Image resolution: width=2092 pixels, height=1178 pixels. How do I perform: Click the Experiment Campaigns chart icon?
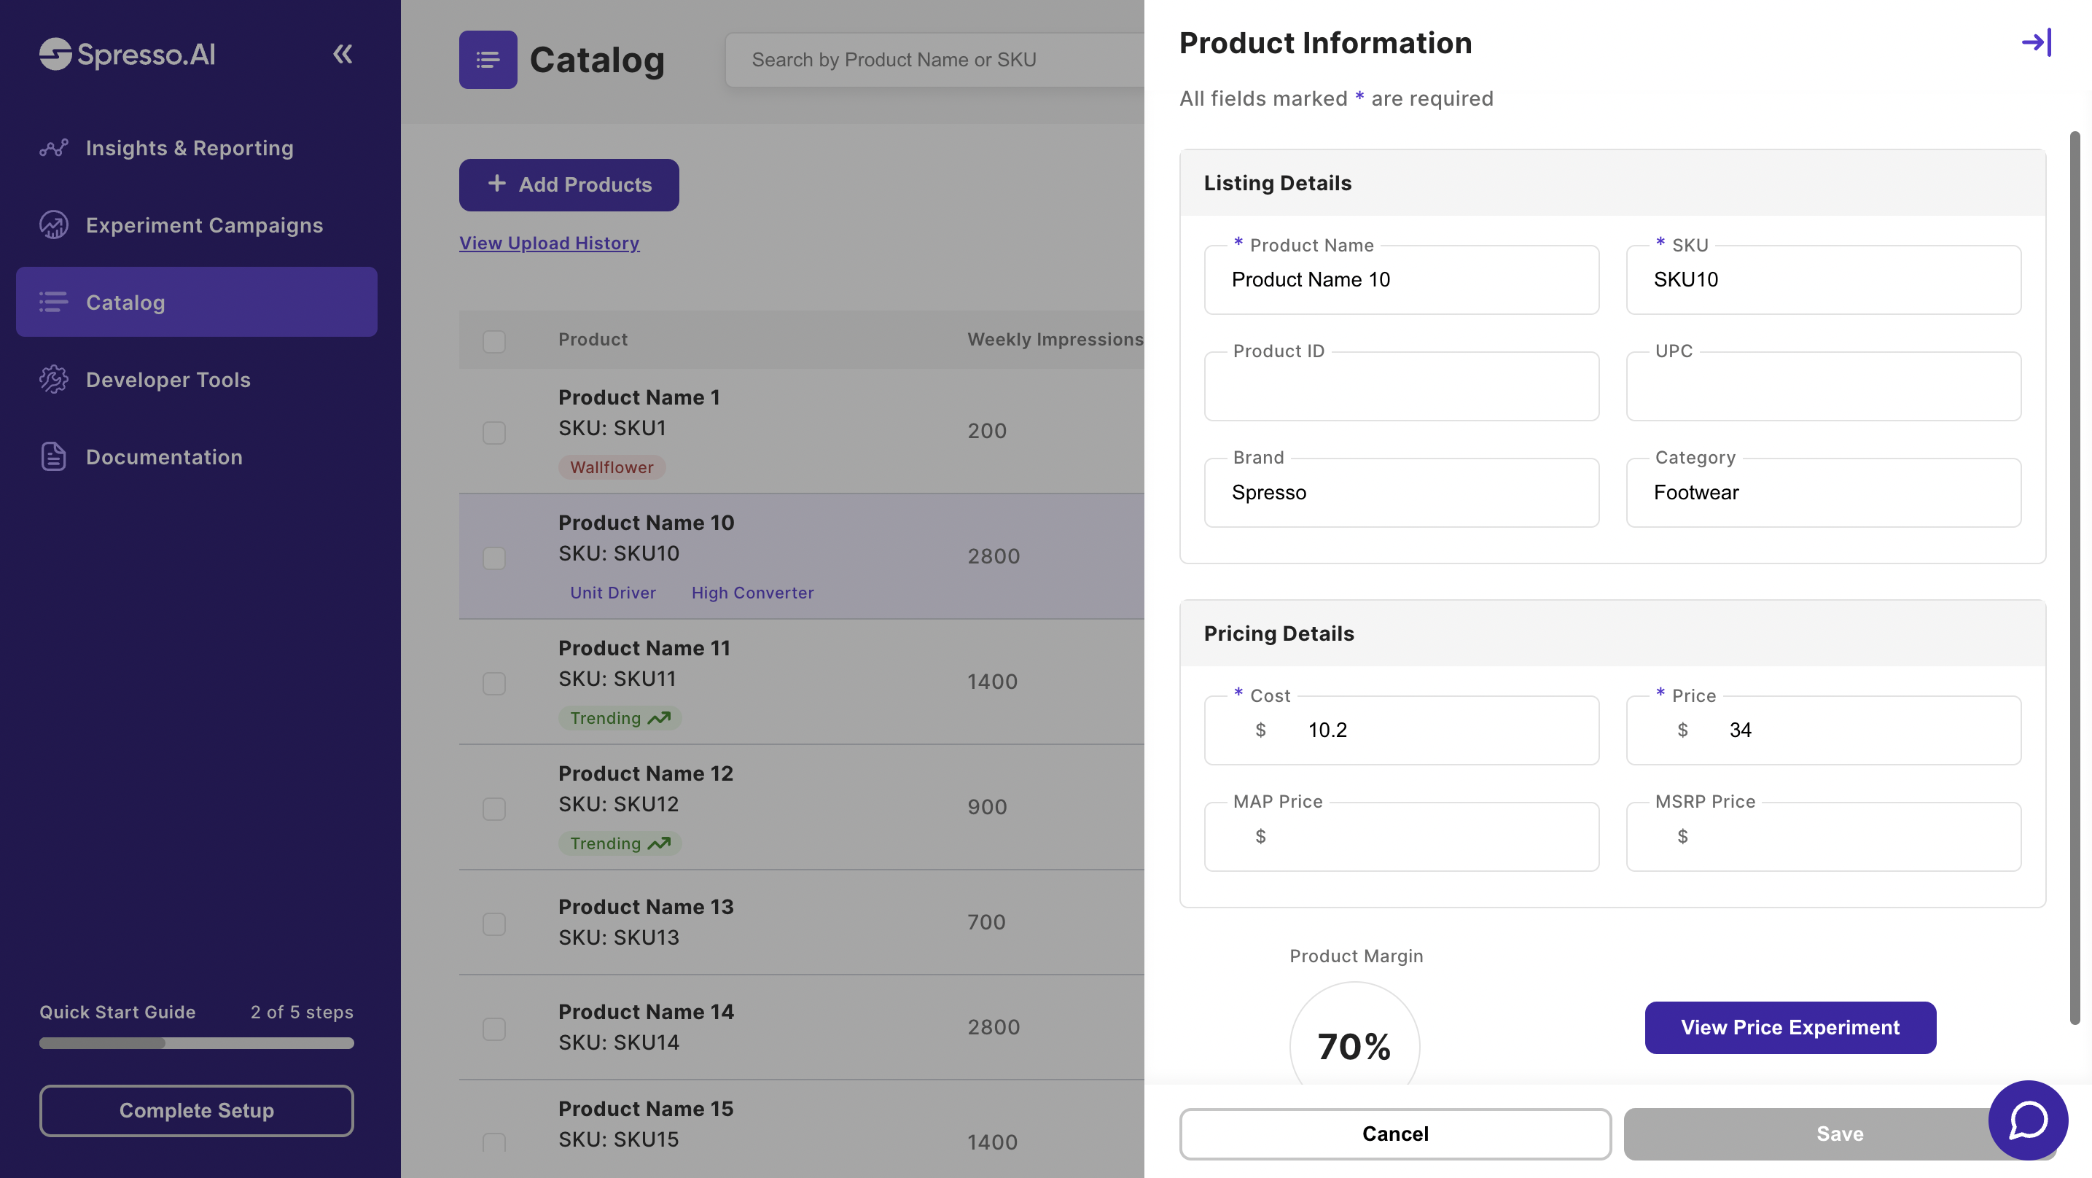point(54,225)
